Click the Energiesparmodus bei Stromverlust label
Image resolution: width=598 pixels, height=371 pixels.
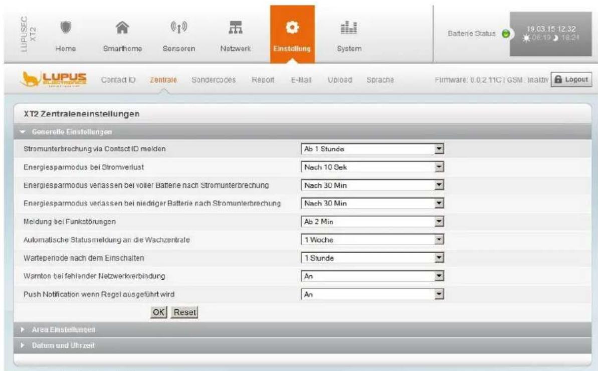tap(84, 167)
